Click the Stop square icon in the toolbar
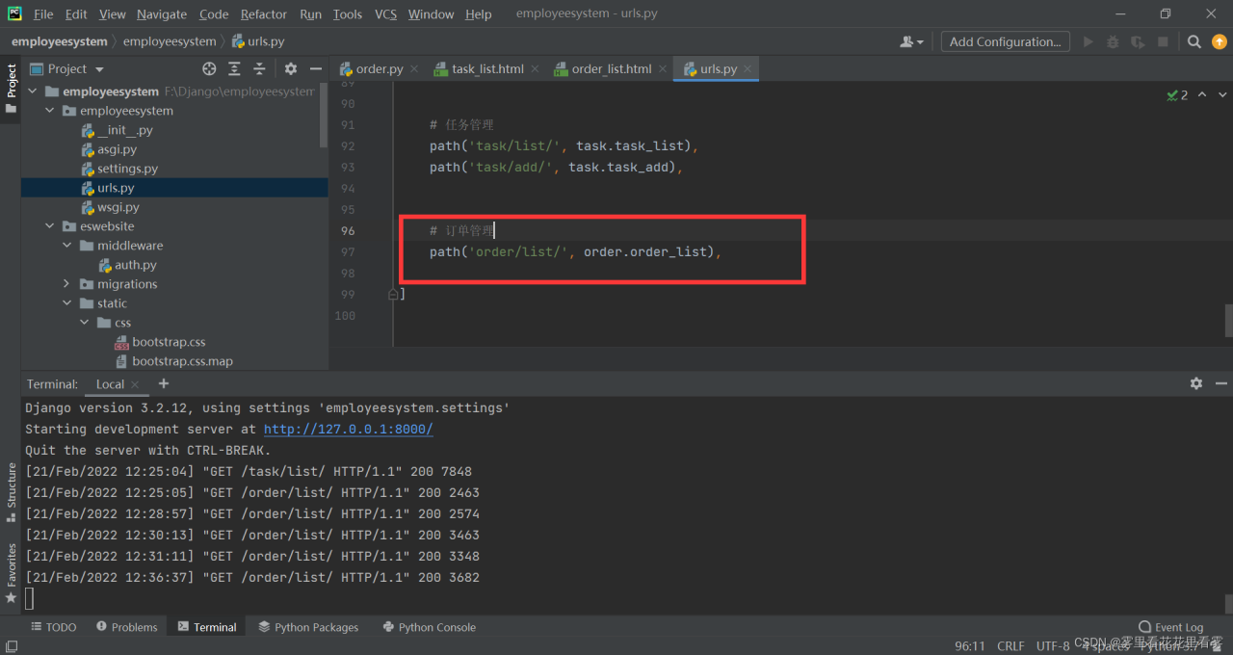The height and width of the screenshot is (655, 1233). (1163, 41)
